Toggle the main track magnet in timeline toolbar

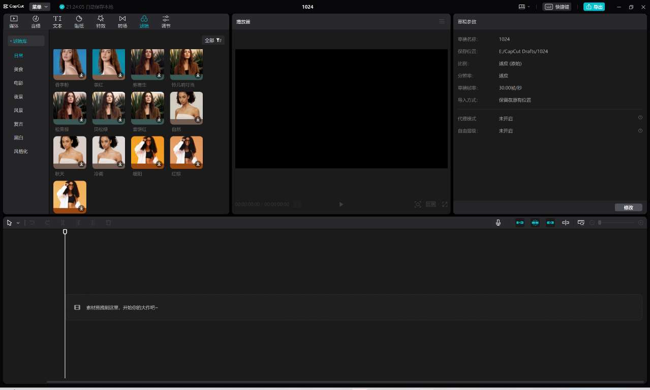(520, 223)
